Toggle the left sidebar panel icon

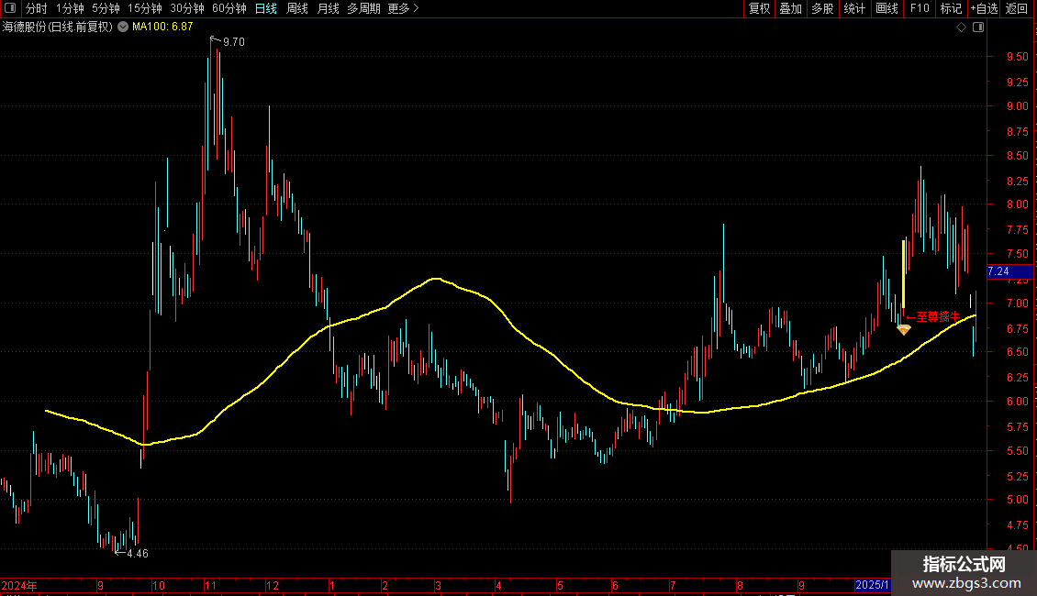10,8
